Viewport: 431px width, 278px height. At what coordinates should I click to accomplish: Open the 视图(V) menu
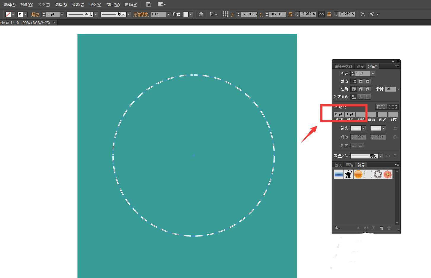pyautogui.click(x=95, y=5)
